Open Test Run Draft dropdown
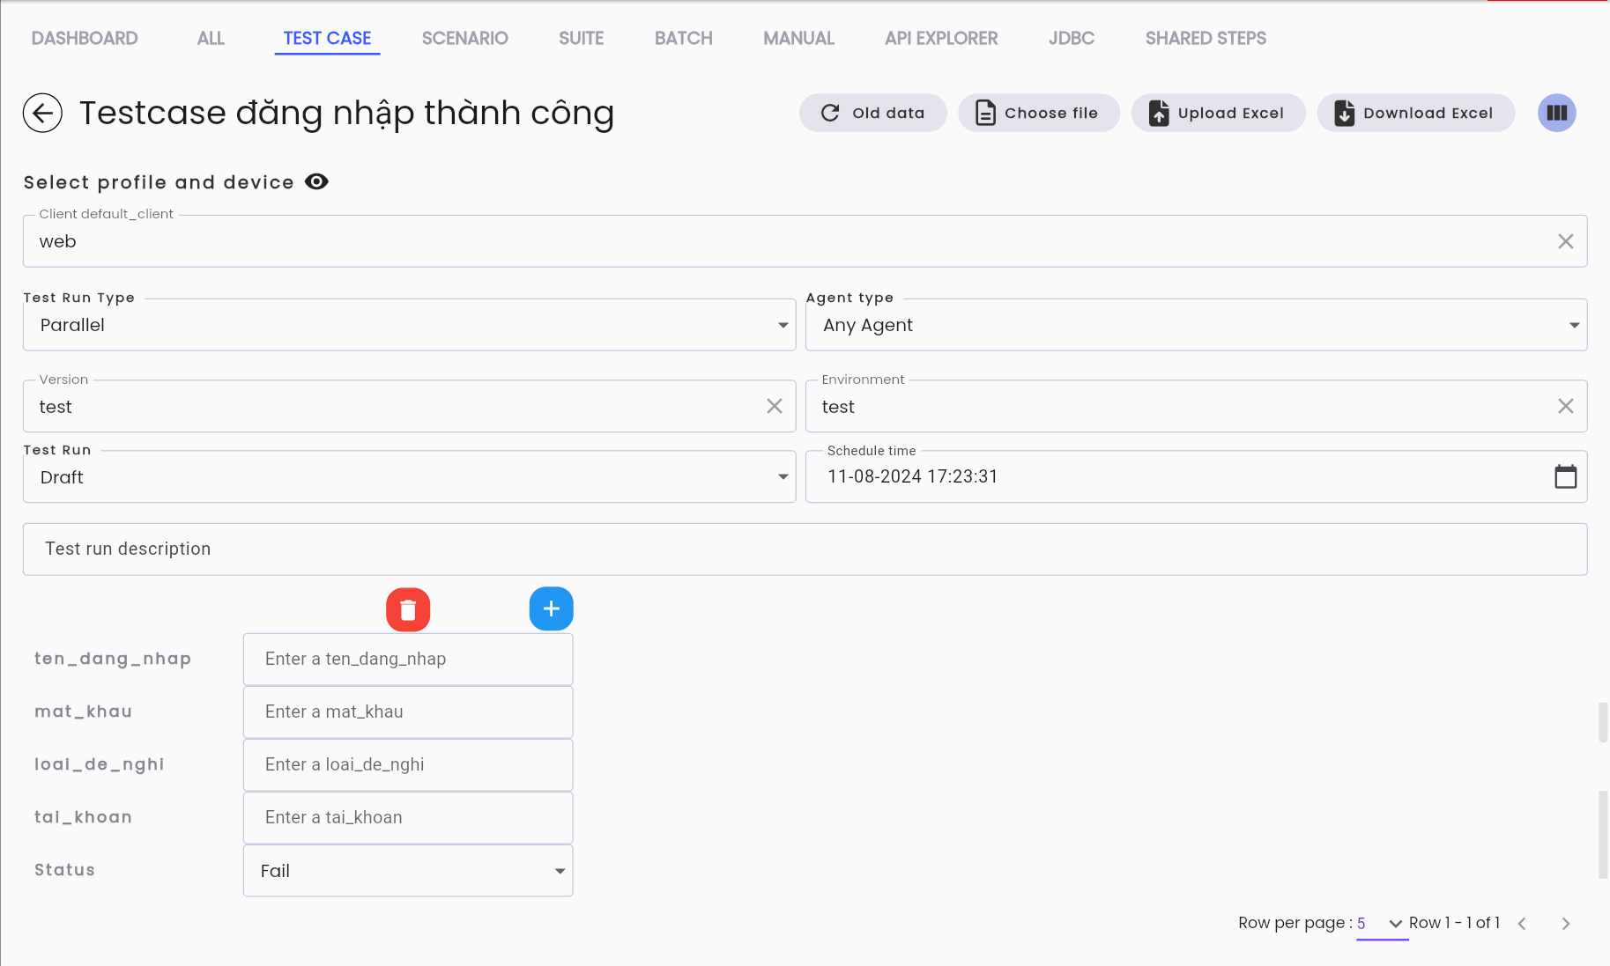This screenshot has width=1610, height=966. pyautogui.click(x=409, y=477)
